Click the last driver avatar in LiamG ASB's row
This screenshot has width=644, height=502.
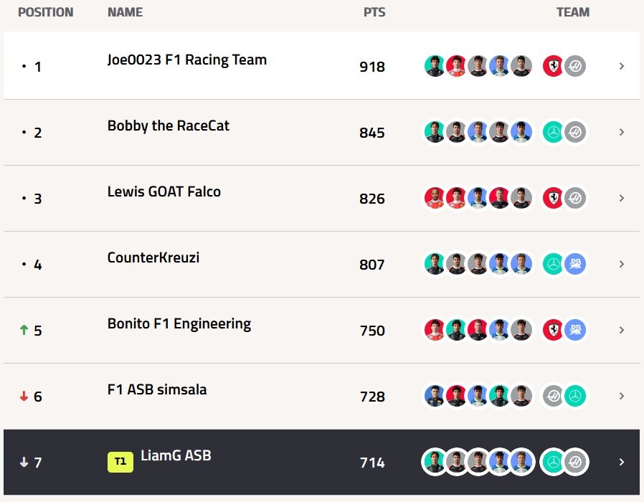521,463
